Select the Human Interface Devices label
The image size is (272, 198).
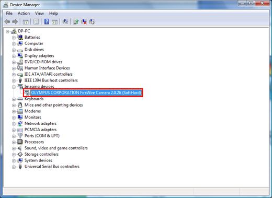pos(47,68)
